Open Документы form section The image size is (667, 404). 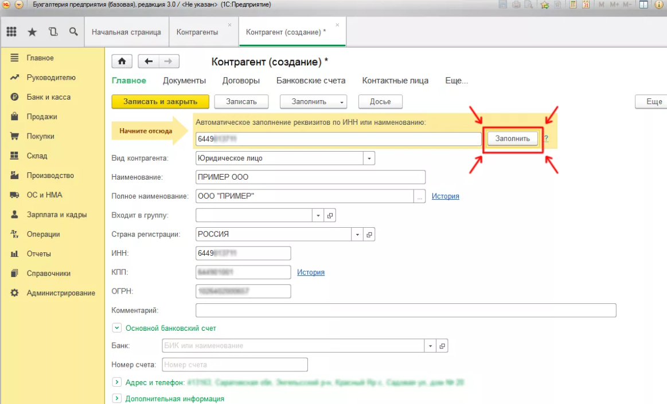point(184,81)
